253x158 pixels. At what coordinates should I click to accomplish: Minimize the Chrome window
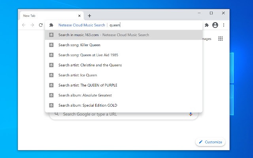(x=199, y=13)
